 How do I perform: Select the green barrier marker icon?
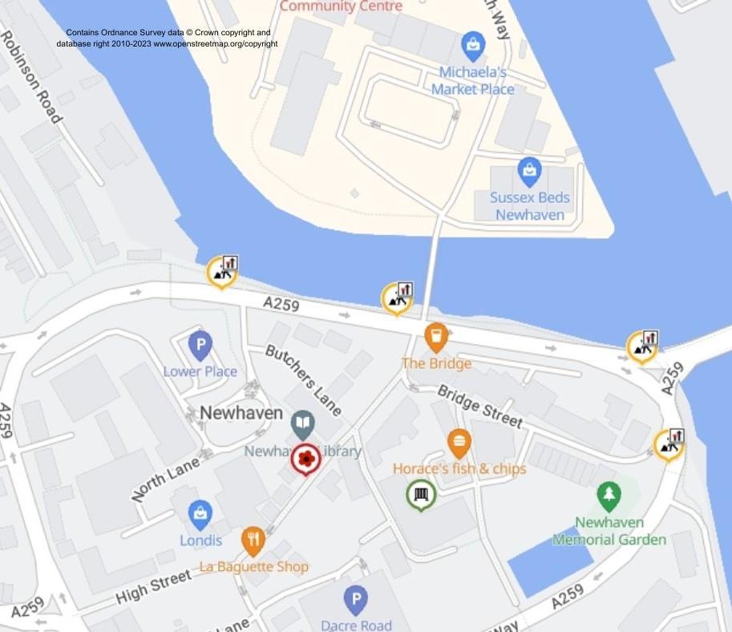tap(421, 495)
